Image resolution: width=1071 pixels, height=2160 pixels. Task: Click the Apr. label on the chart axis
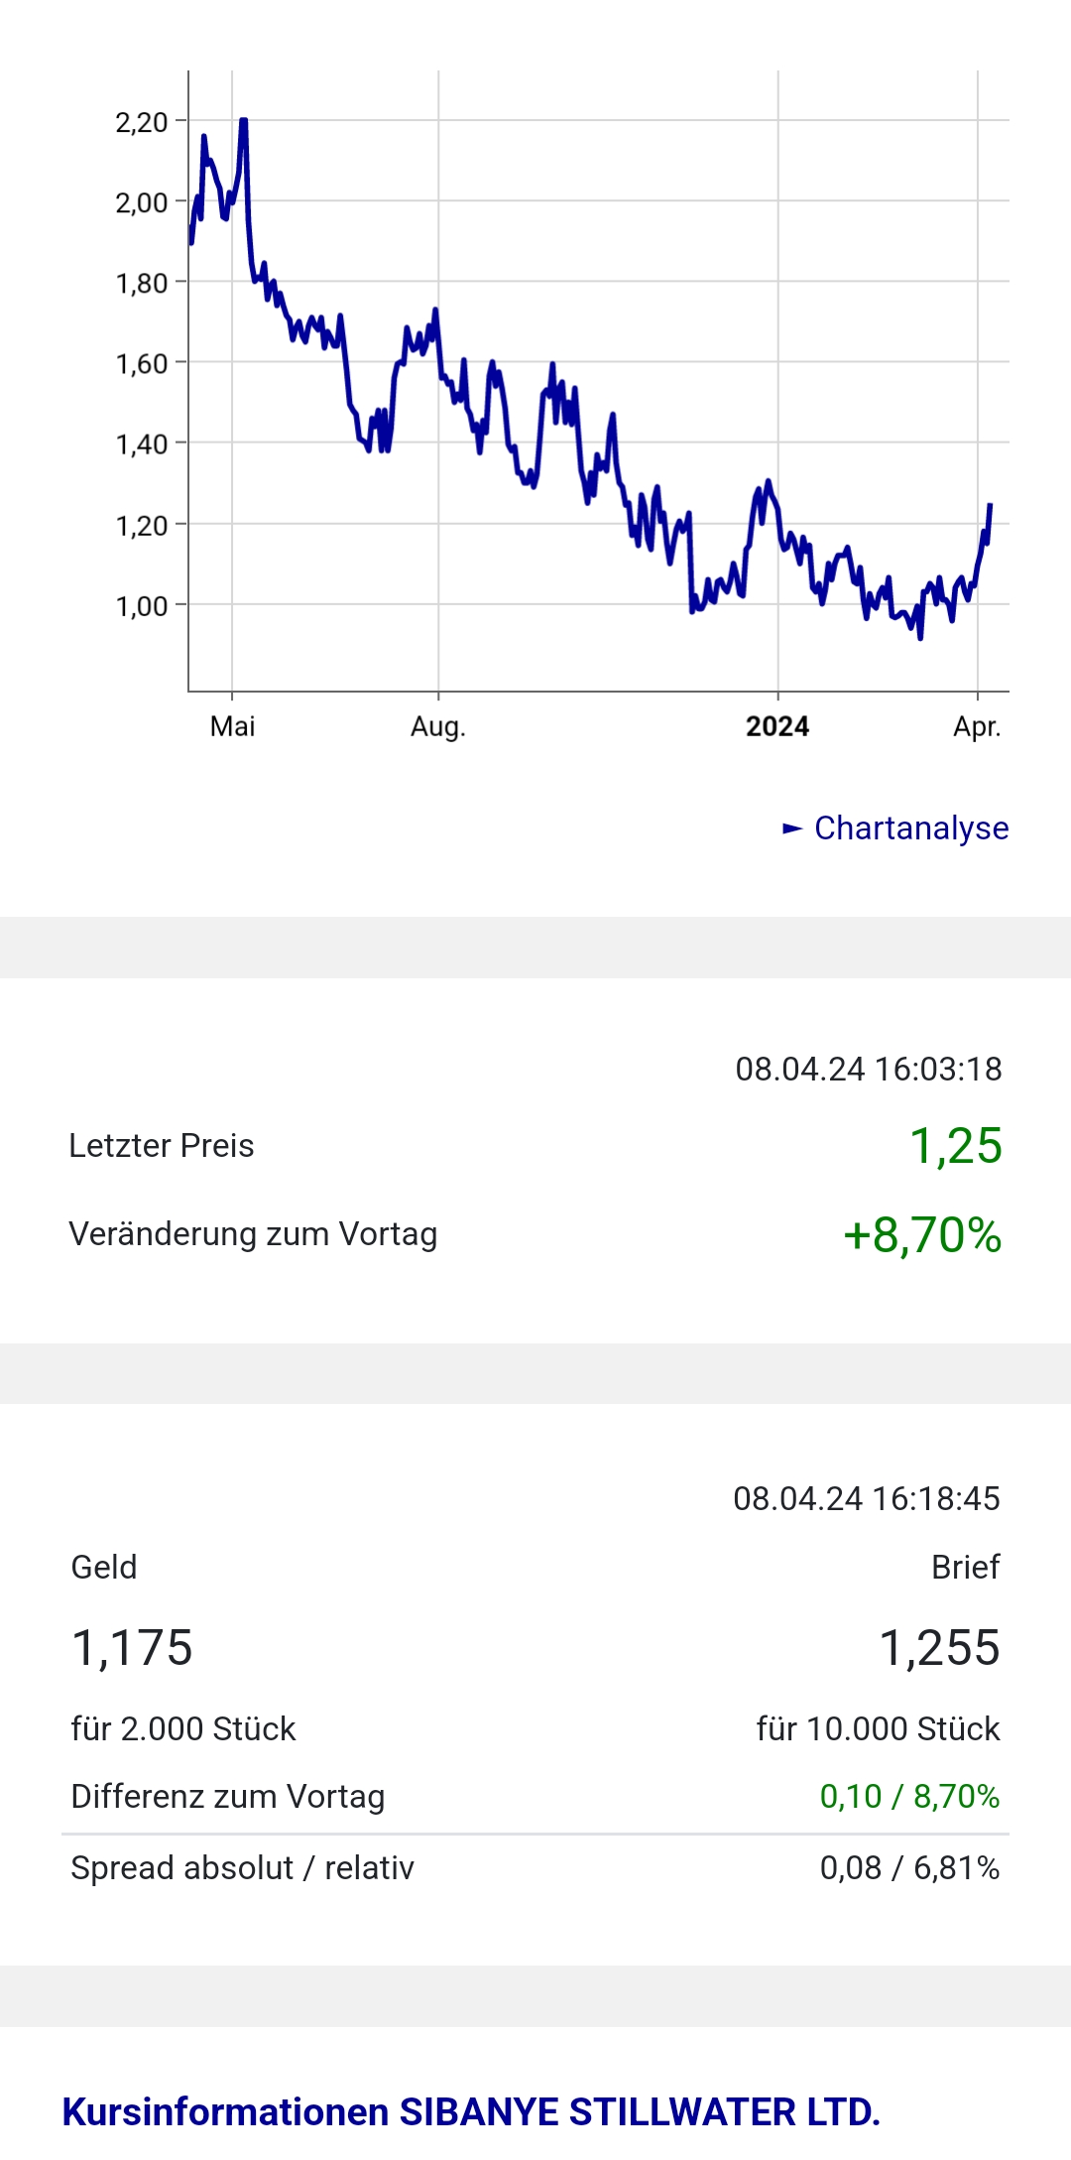coord(977,726)
